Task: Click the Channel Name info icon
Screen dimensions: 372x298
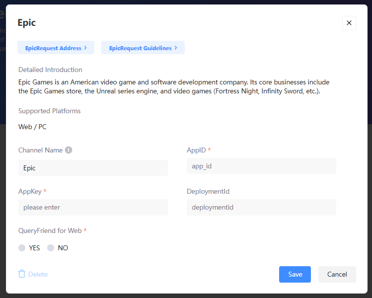Action: 69,150
